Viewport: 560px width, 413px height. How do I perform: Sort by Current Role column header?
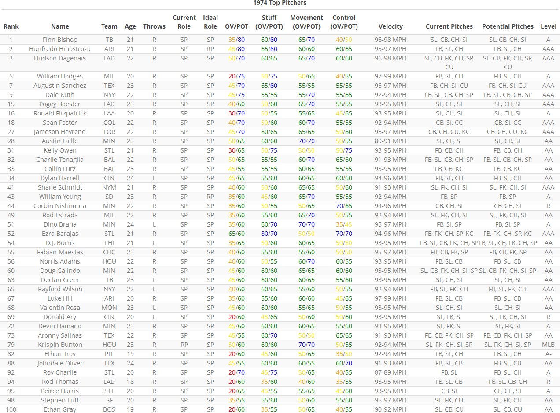(x=184, y=22)
